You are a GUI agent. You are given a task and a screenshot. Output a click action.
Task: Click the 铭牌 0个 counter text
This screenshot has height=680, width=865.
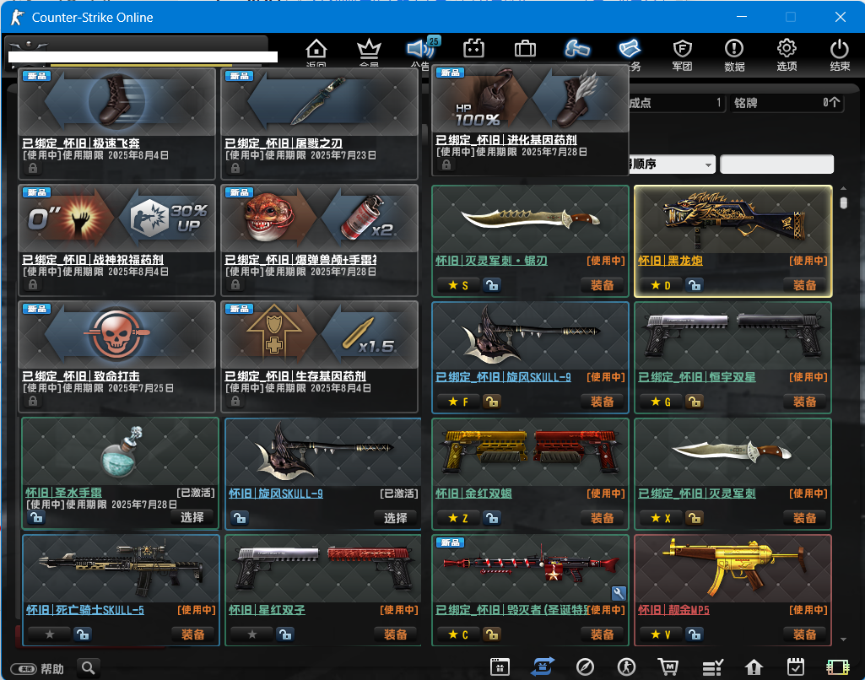click(787, 103)
